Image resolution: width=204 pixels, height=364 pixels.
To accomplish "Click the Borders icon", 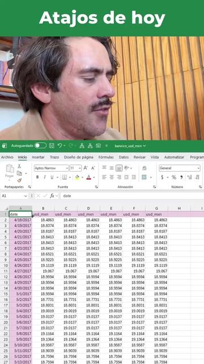I will (x=65, y=177).
